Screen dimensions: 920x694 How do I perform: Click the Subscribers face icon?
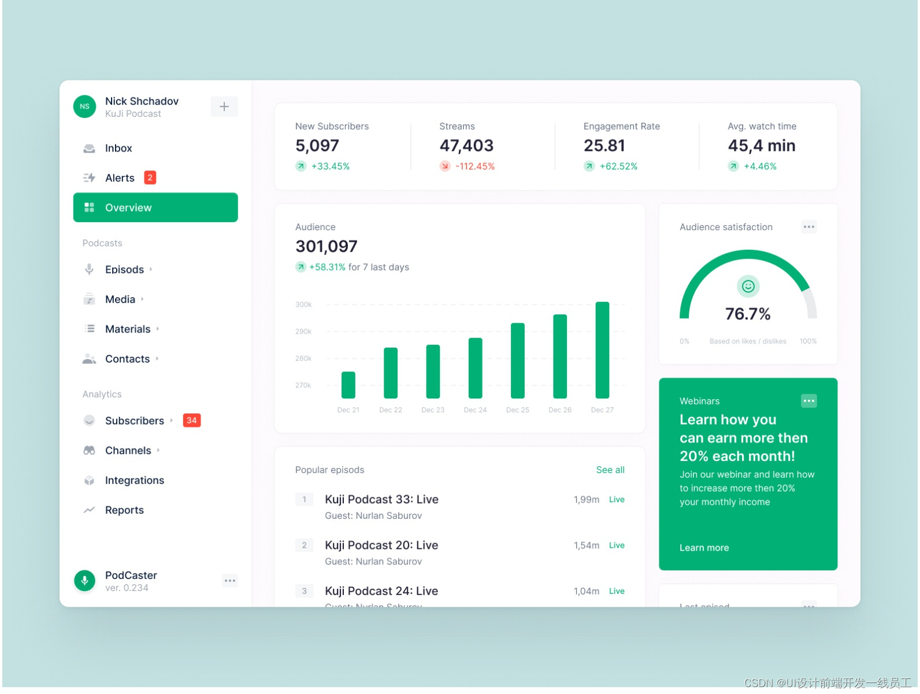(89, 420)
